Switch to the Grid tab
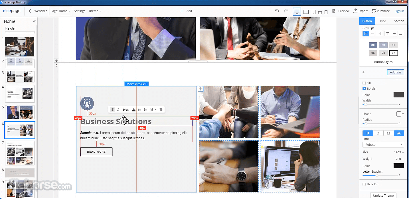The width and height of the screenshot is (409, 199). coord(383,21)
